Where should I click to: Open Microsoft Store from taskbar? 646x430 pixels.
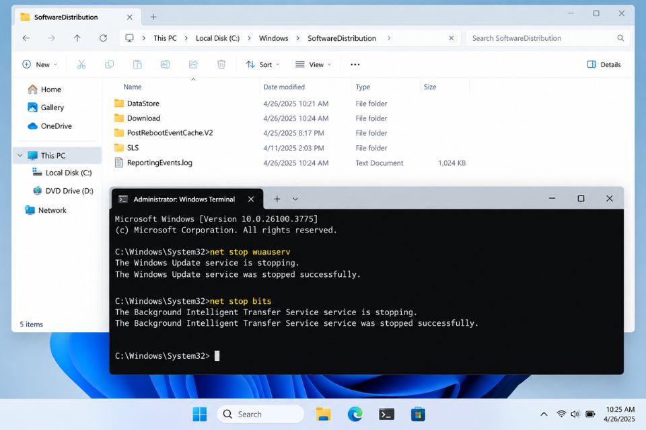(x=418, y=415)
